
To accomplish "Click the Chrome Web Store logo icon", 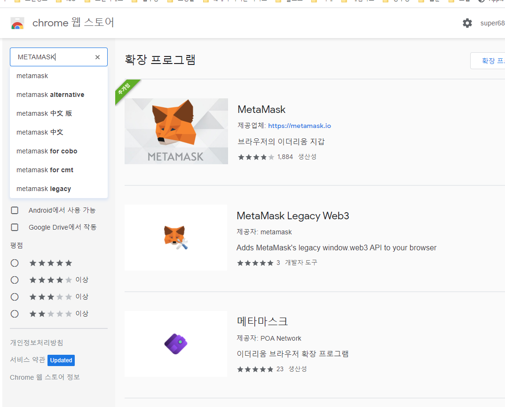I will click(x=17, y=23).
